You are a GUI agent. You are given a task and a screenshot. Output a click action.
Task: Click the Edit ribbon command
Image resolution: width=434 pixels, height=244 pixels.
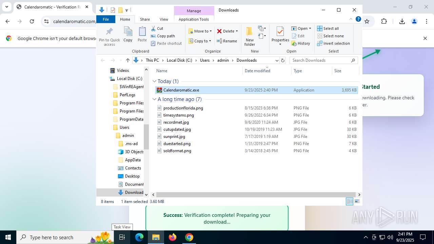[x=298, y=36]
